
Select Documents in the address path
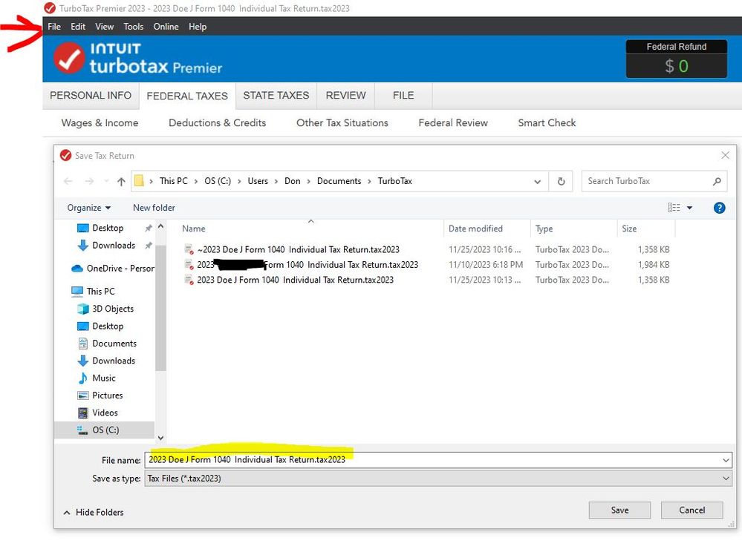point(339,181)
